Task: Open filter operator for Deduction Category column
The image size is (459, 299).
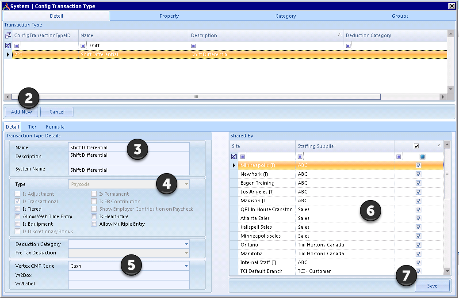Action: (x=348, y=45)
